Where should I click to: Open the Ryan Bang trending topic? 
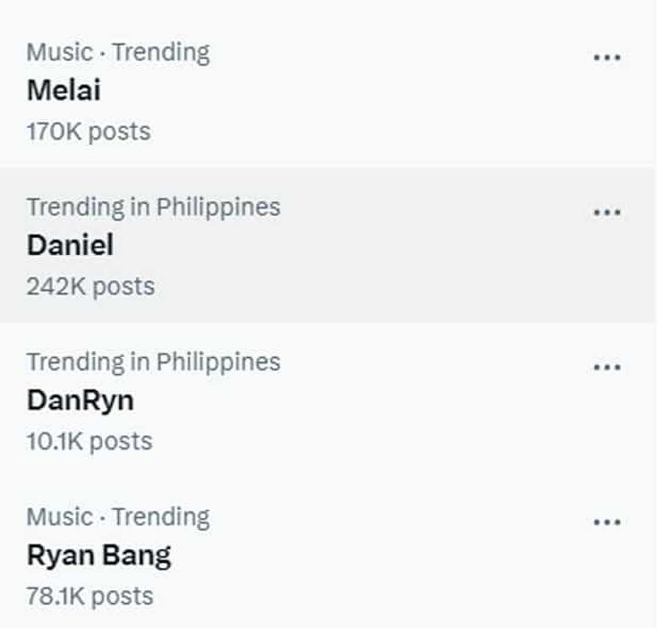point(99,555)
